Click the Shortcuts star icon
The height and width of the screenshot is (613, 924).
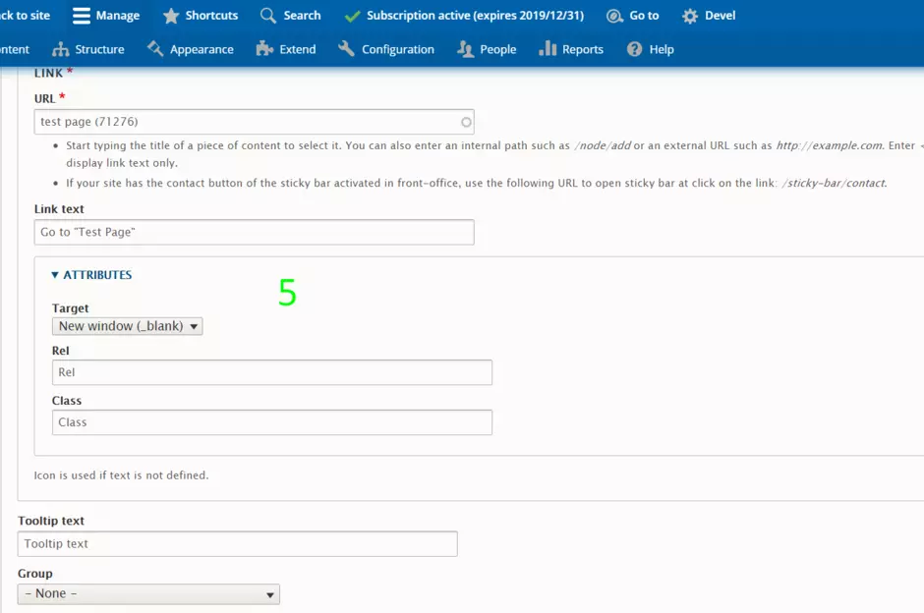171,16
